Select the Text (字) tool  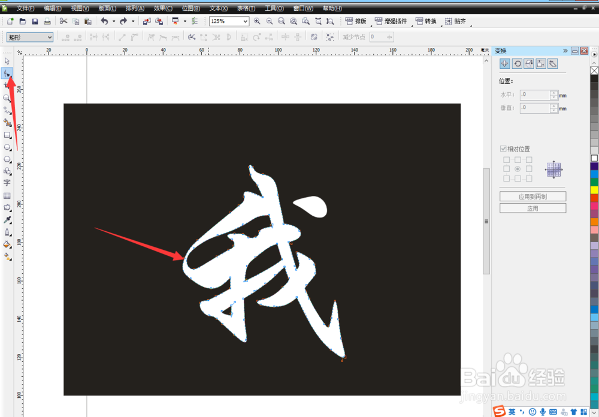(x=7, y=183)
